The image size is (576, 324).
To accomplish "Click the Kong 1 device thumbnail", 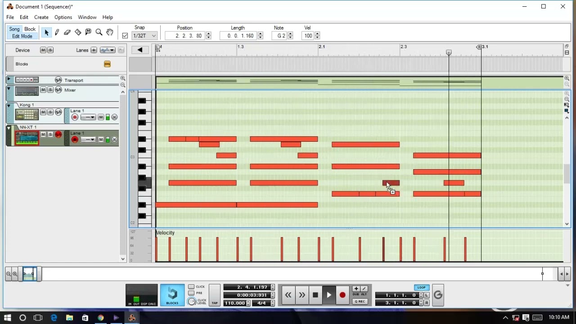I will click(x=27, y=114).
